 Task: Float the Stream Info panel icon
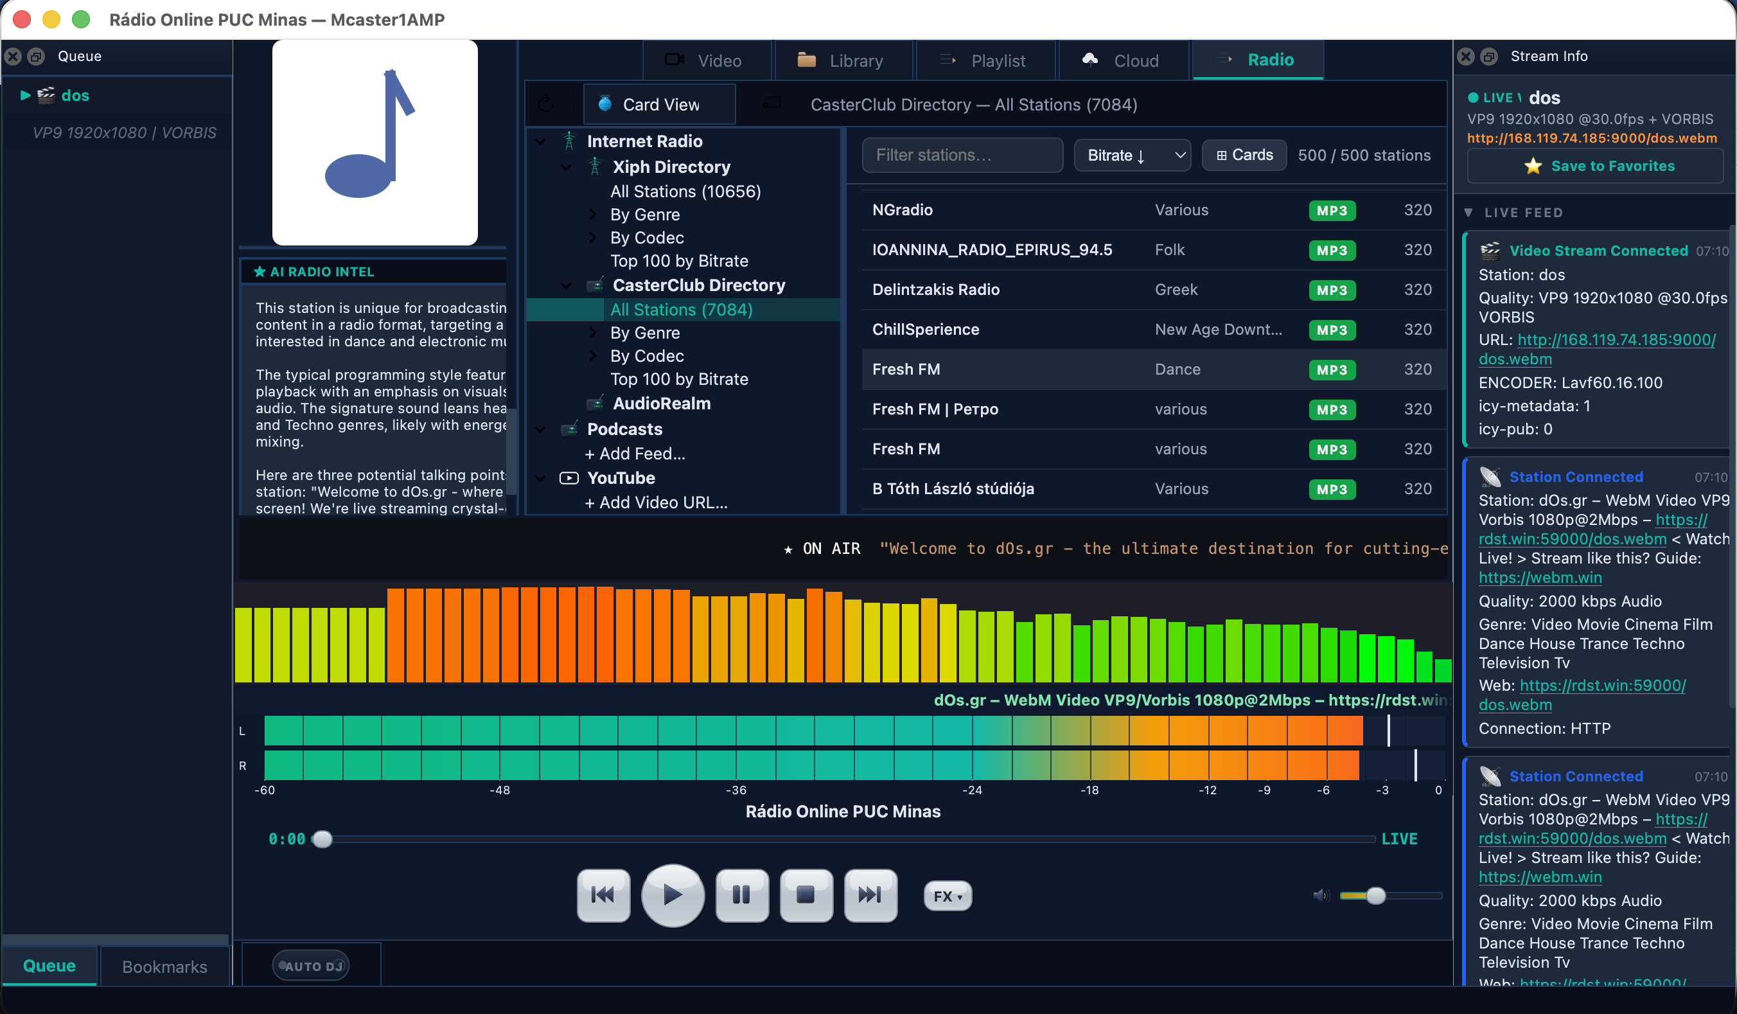tap(1488, 57)
